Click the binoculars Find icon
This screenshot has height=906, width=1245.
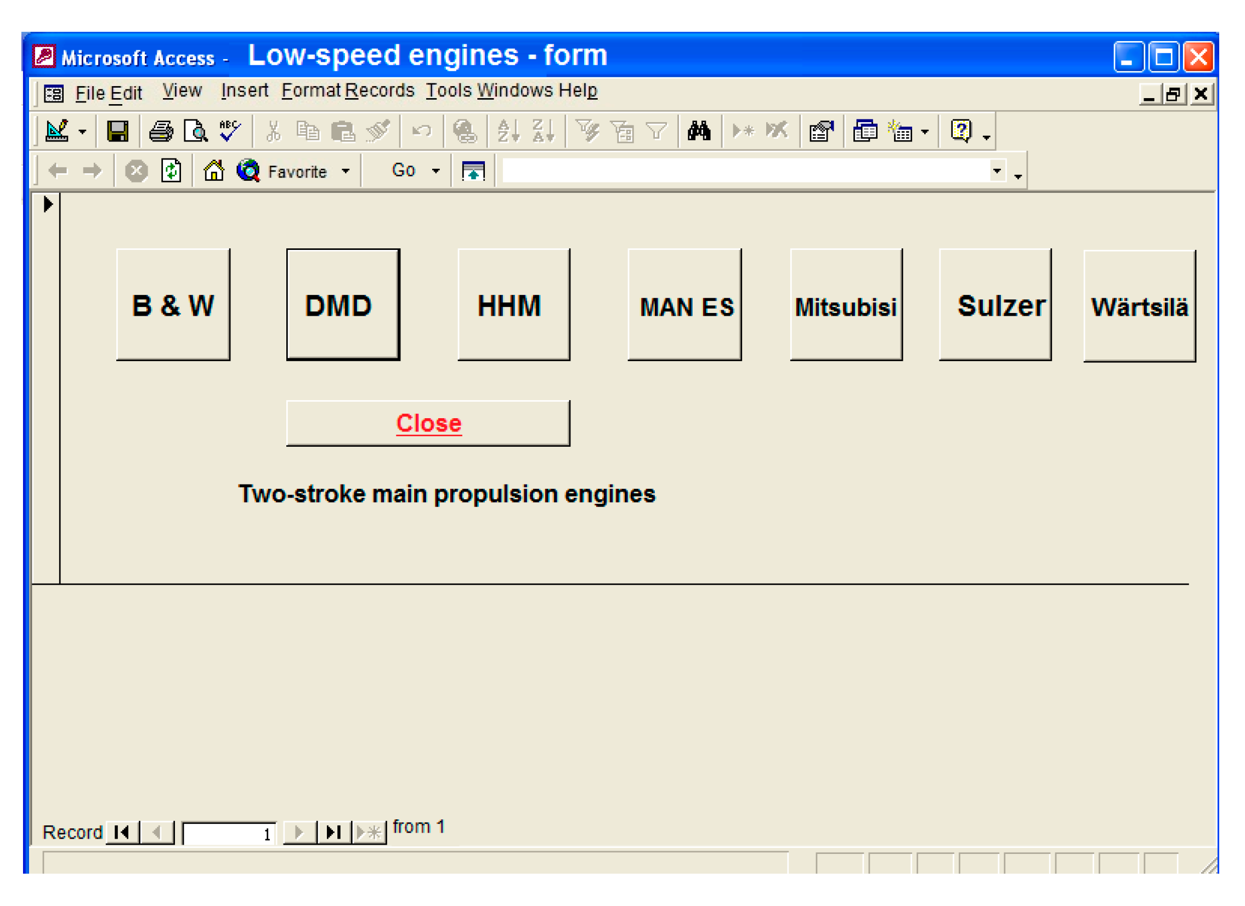pyautogui.click(x=699, y=132)
